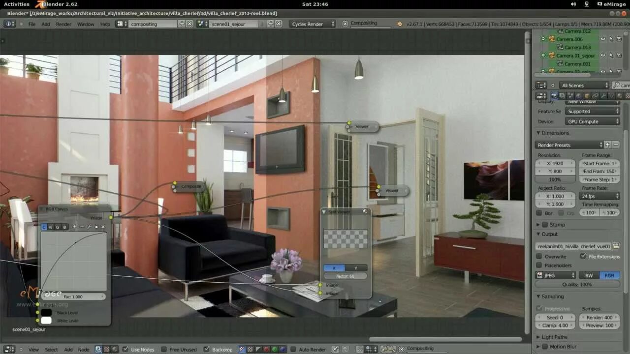Toggle visibility eye of Camera.01_sejour
630x354 pixels.
[x=603, y=56]
